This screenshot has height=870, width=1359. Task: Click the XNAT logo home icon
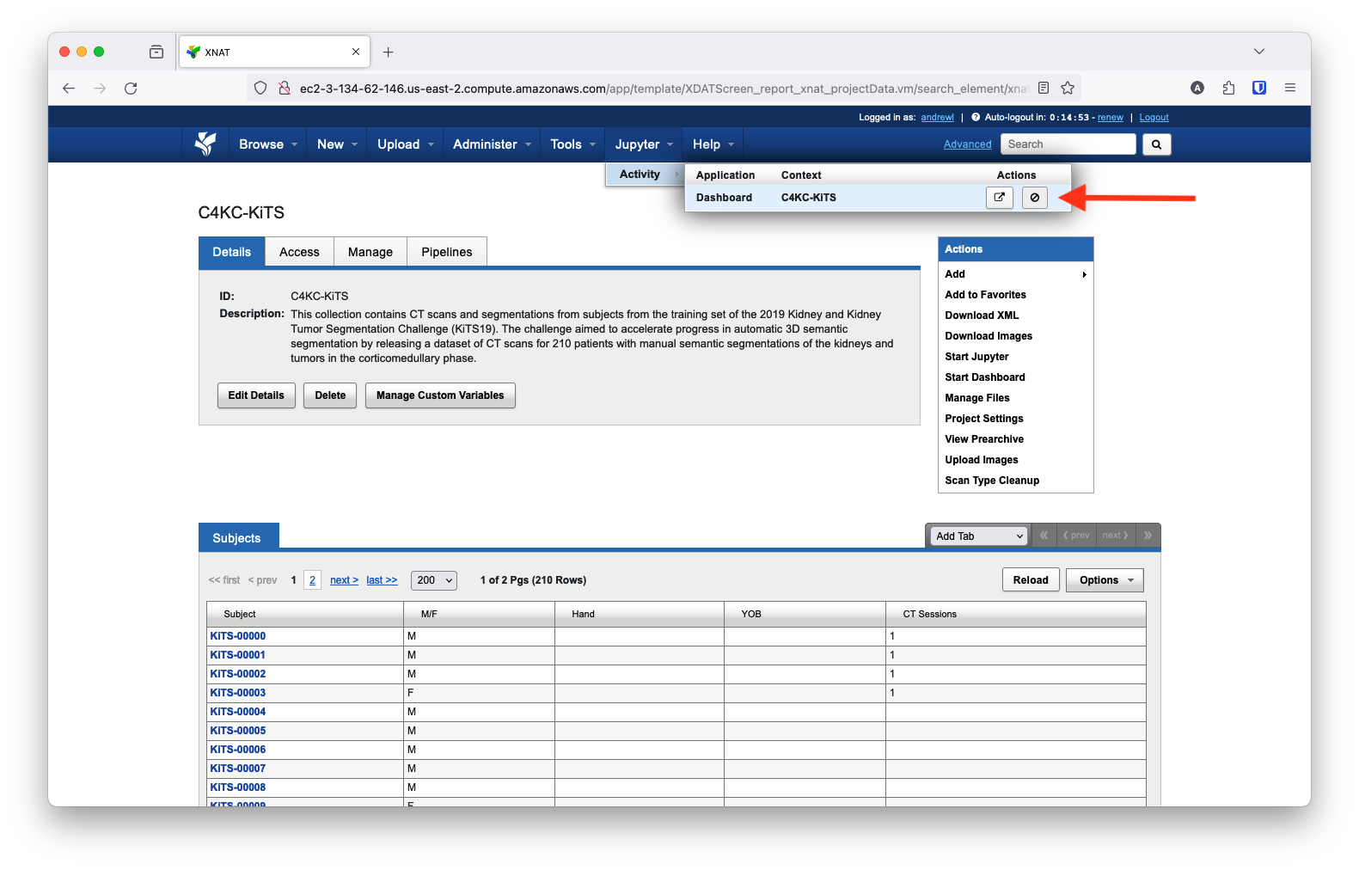click(205, 144)
